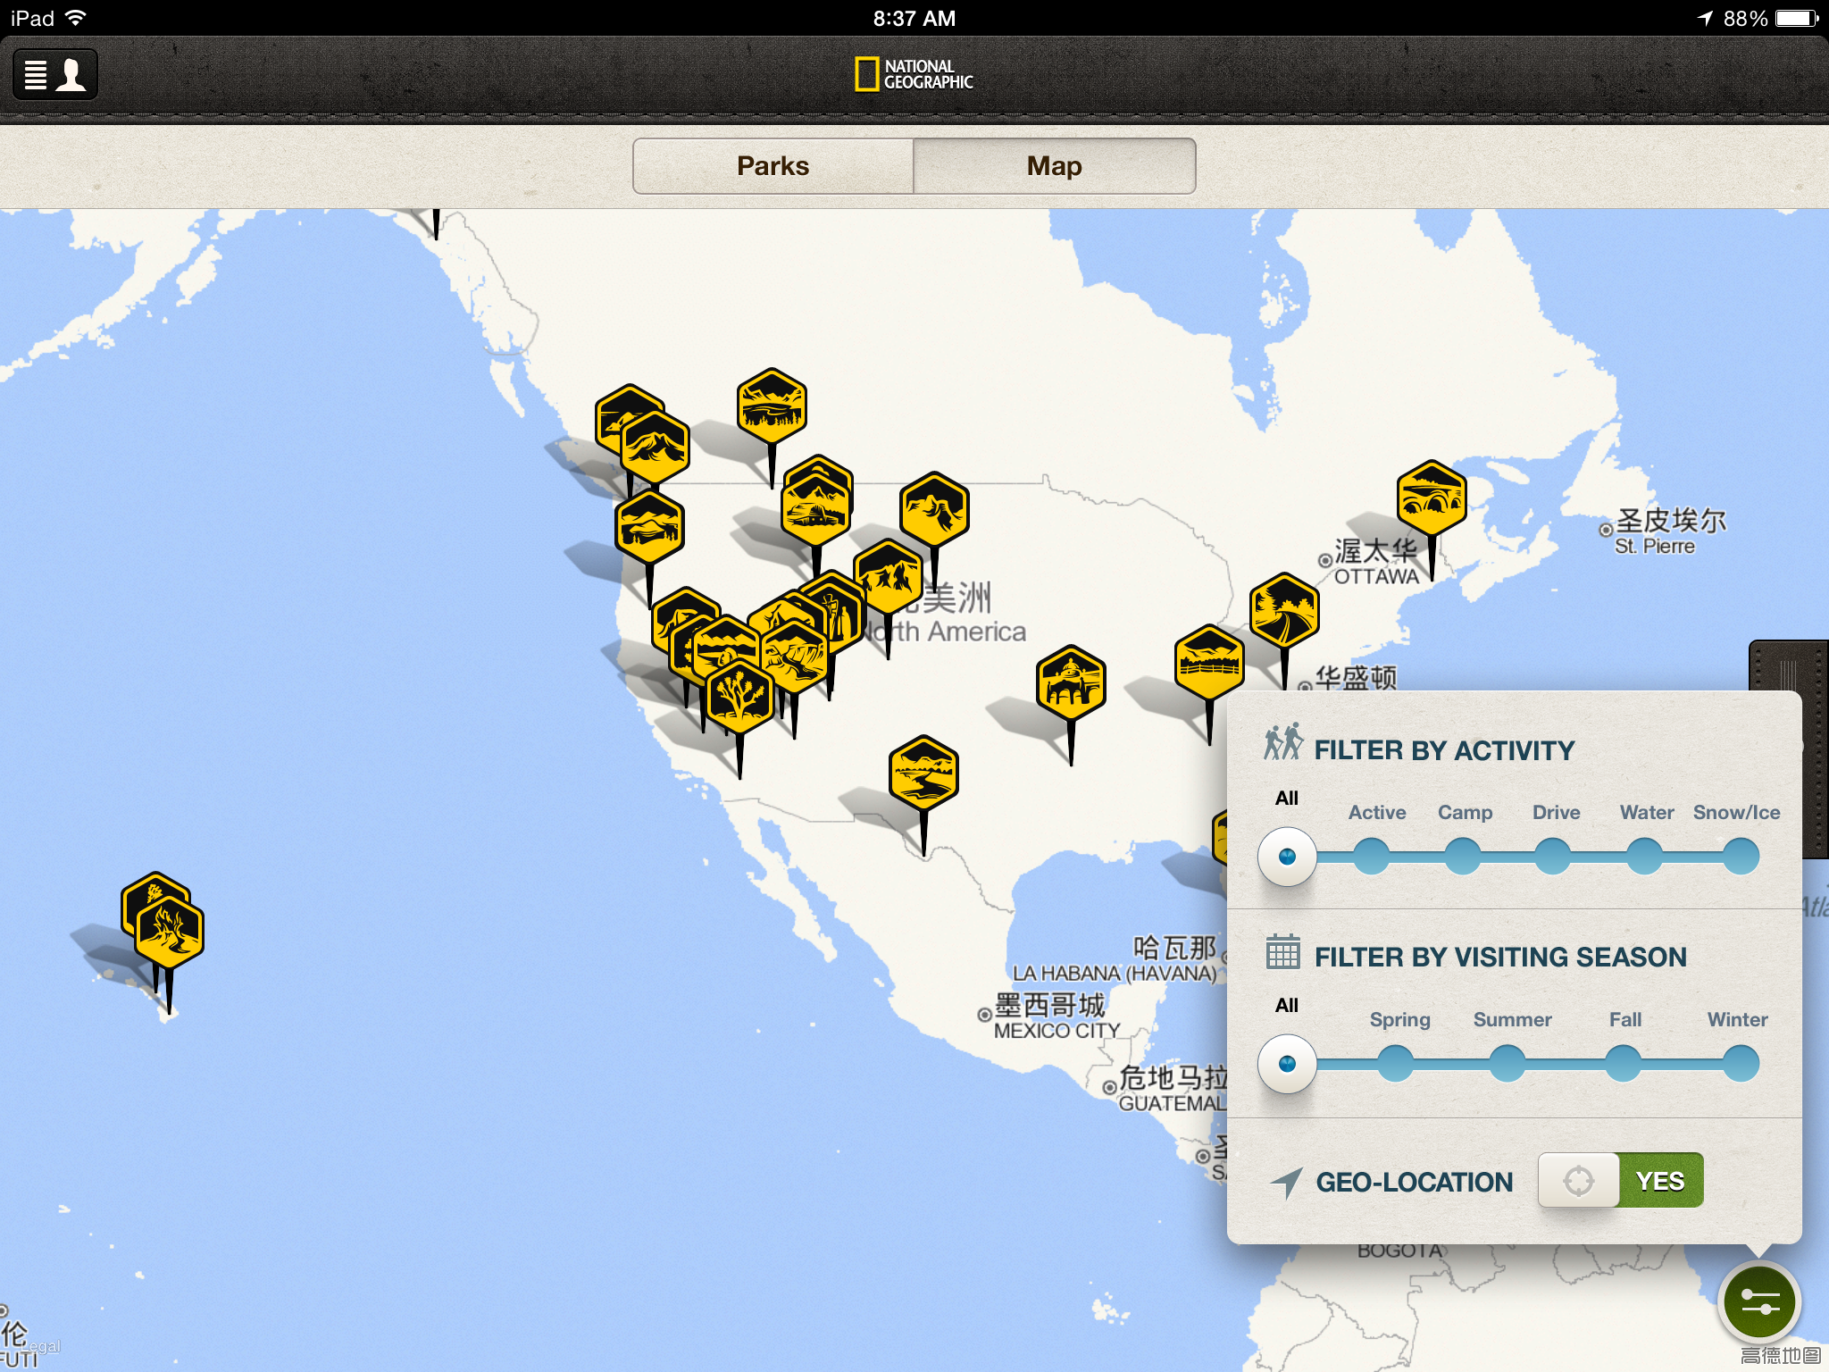Set visiting season to Summer
Screen dimensions: 1829x1372
point(1508,1064)
